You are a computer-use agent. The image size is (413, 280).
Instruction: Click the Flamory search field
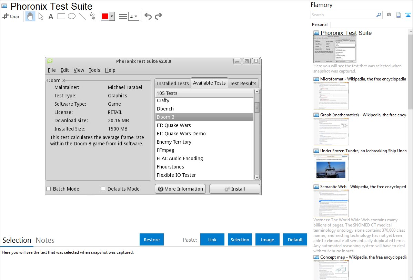[343, 15]
